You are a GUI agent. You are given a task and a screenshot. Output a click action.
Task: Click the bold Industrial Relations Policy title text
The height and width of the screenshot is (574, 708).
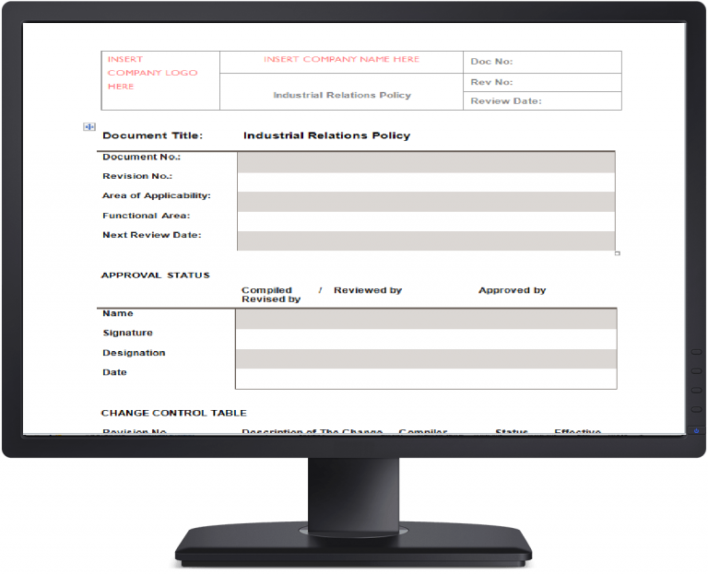[x=326, y=135]
